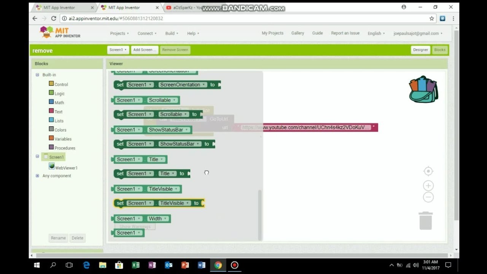The width and height of the screenshot is (487, 274).
Task: Expand the Any component section
Action: [37, 176]
